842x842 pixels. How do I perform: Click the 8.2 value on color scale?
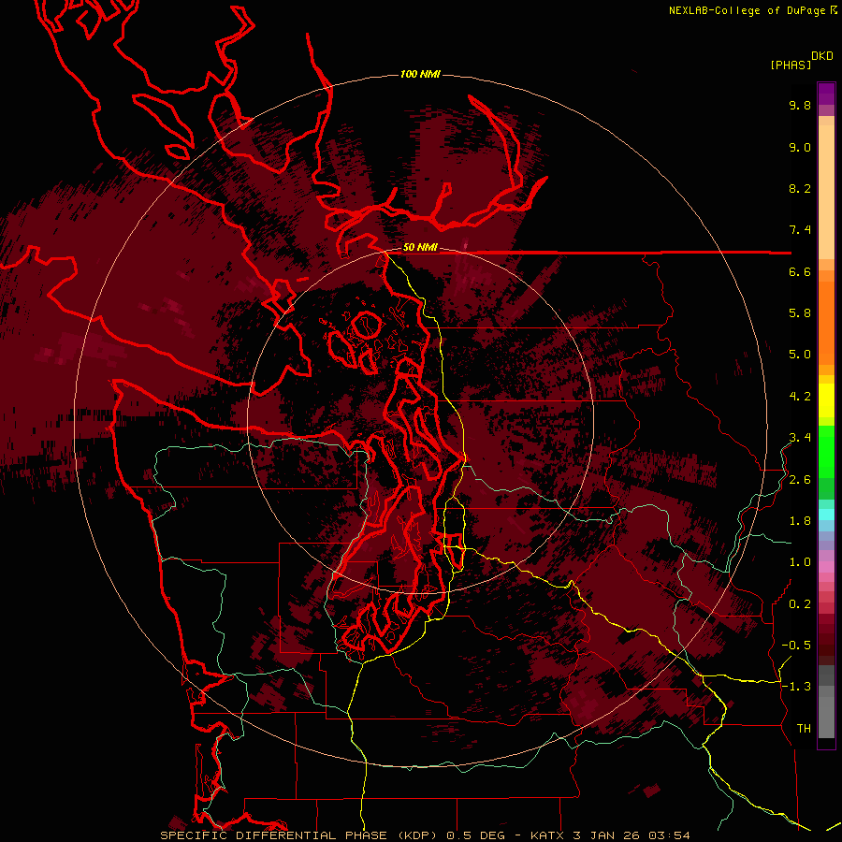(800, 189)
